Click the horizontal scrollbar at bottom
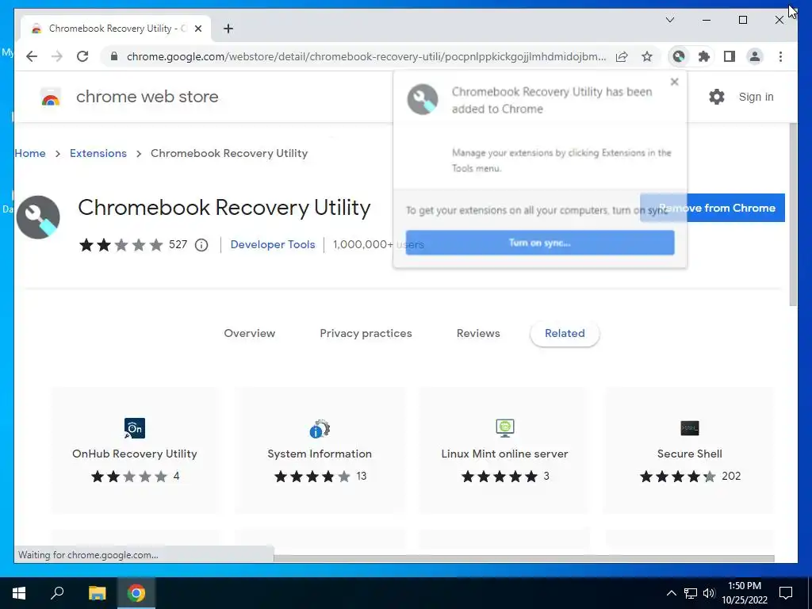This screenshot has width=812, height=609. [x=523, y=558]
